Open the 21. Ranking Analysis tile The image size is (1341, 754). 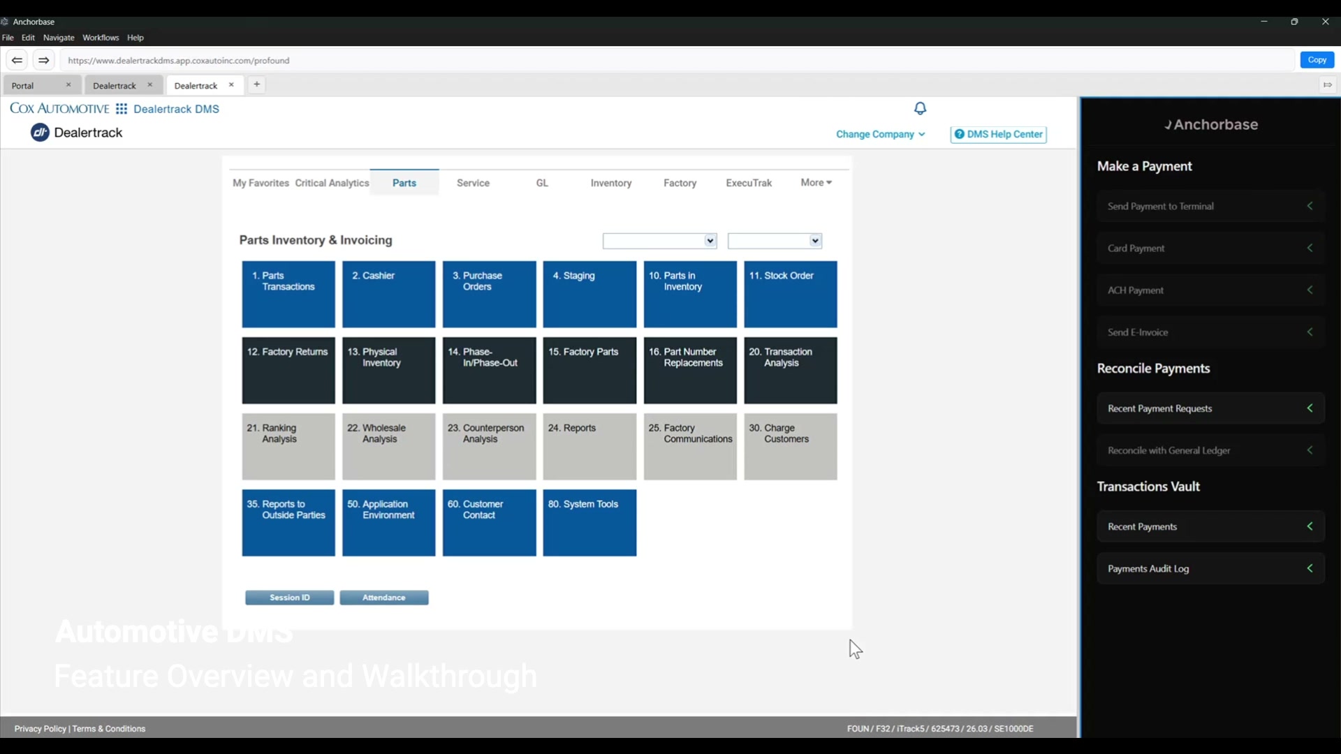point(288,446)
